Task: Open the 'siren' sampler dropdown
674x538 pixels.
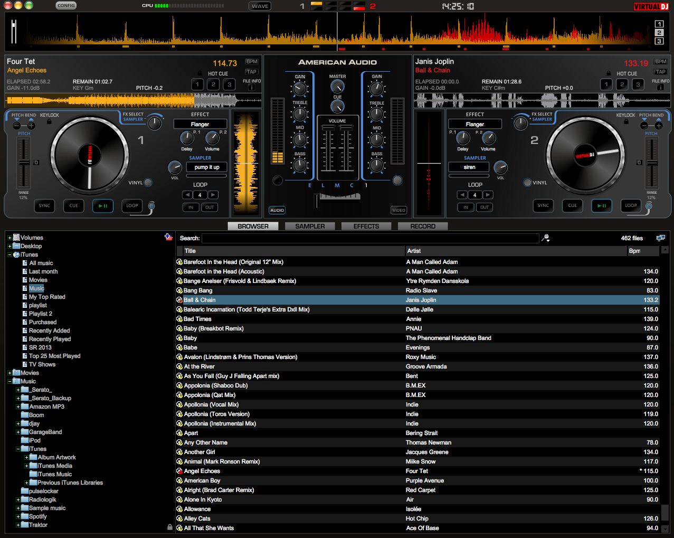Action: (x=469, y=167)
